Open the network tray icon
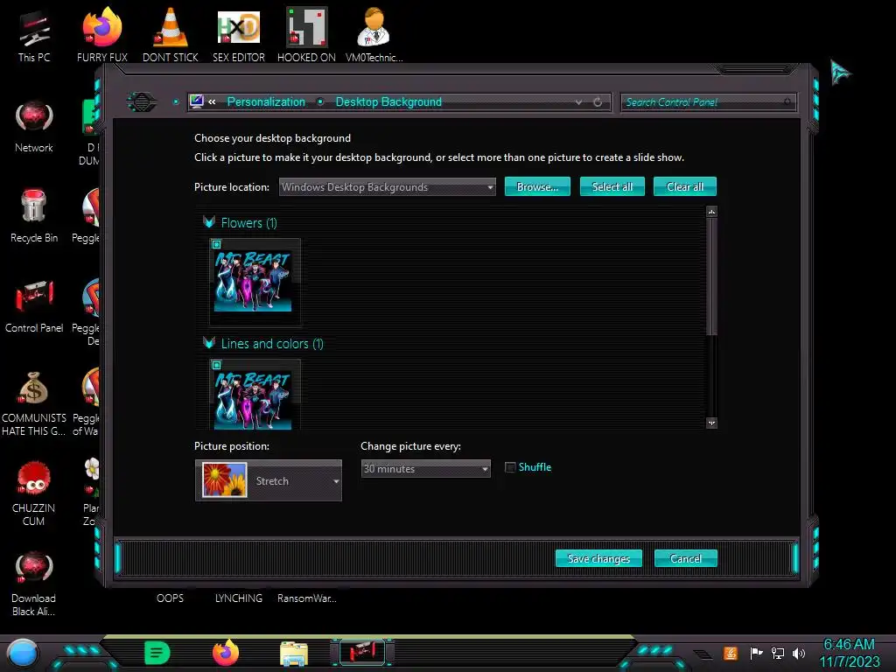Screen dimensions: 896x672 778,653
